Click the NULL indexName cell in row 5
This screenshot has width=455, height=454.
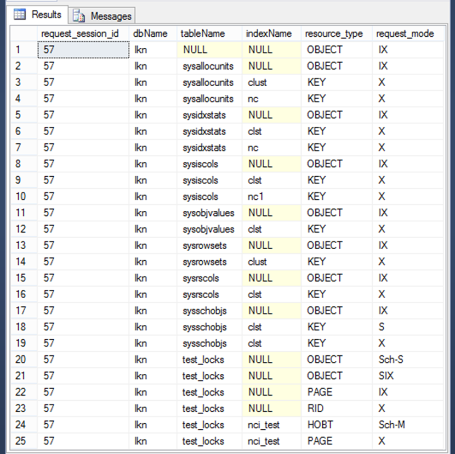pos(259,115)
